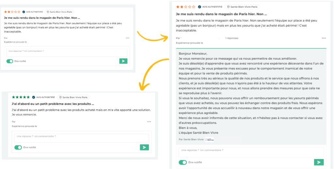Click the verified checkmark badge on the five-star review

pyautogui.click(x=33, y=97)
